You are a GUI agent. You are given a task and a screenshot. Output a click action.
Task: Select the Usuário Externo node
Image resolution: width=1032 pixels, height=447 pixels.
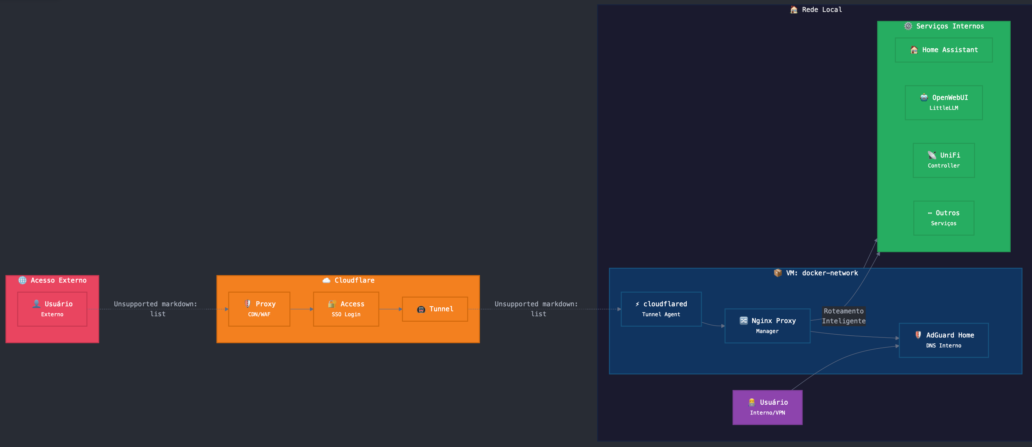point(52,309)
